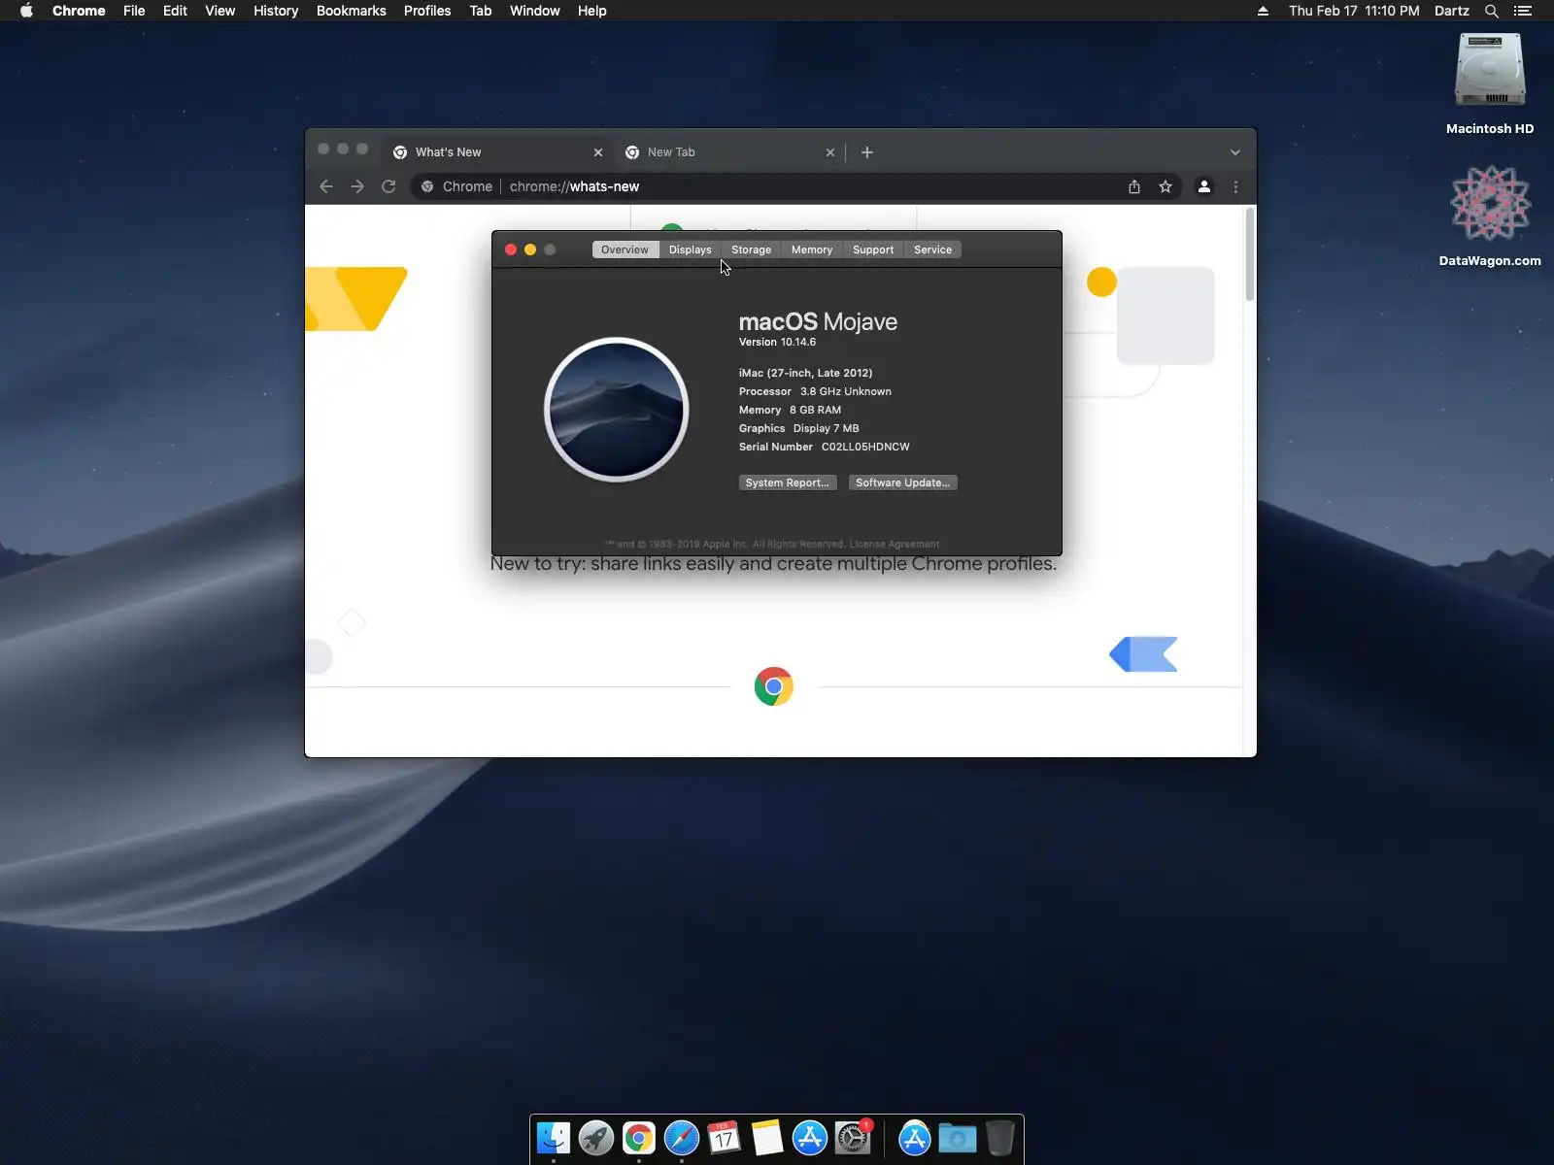This screenshot has width=1554, height=1165.
Task: Click the 'Version 10.14.6' text
Action: 777,342
